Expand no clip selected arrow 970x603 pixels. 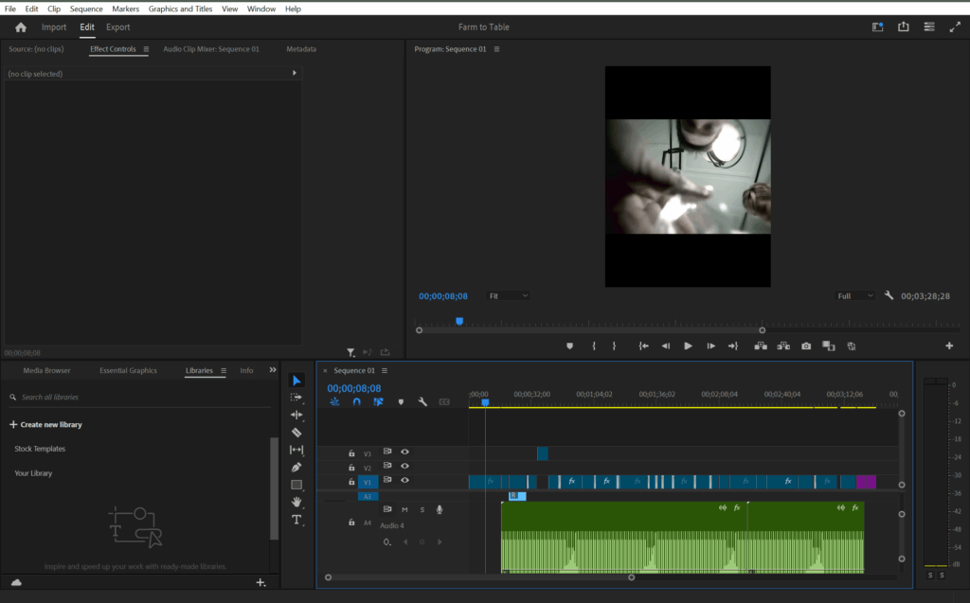(x=295, y=73)
